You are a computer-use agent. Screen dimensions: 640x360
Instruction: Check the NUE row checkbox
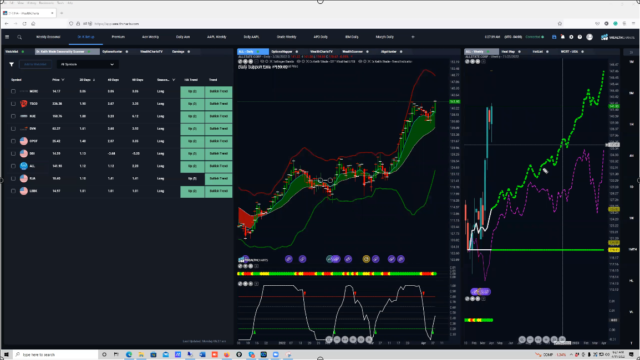pos(13,116)
